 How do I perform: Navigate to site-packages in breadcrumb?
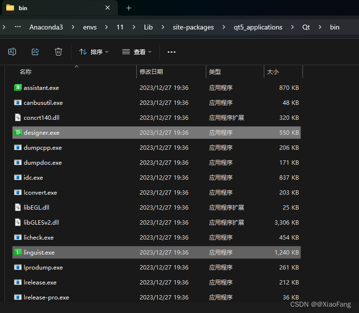click(193, 27)
